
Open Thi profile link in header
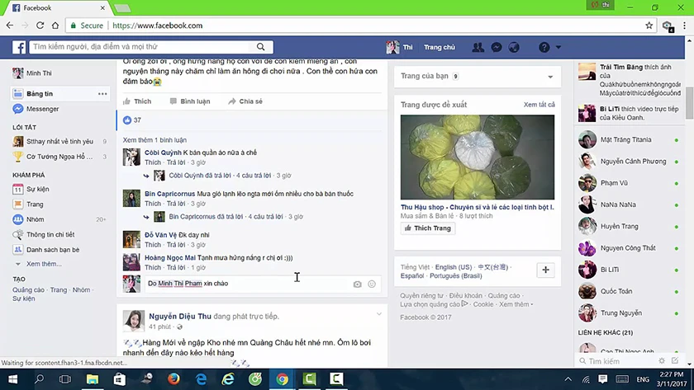click(x=399, y=47)
